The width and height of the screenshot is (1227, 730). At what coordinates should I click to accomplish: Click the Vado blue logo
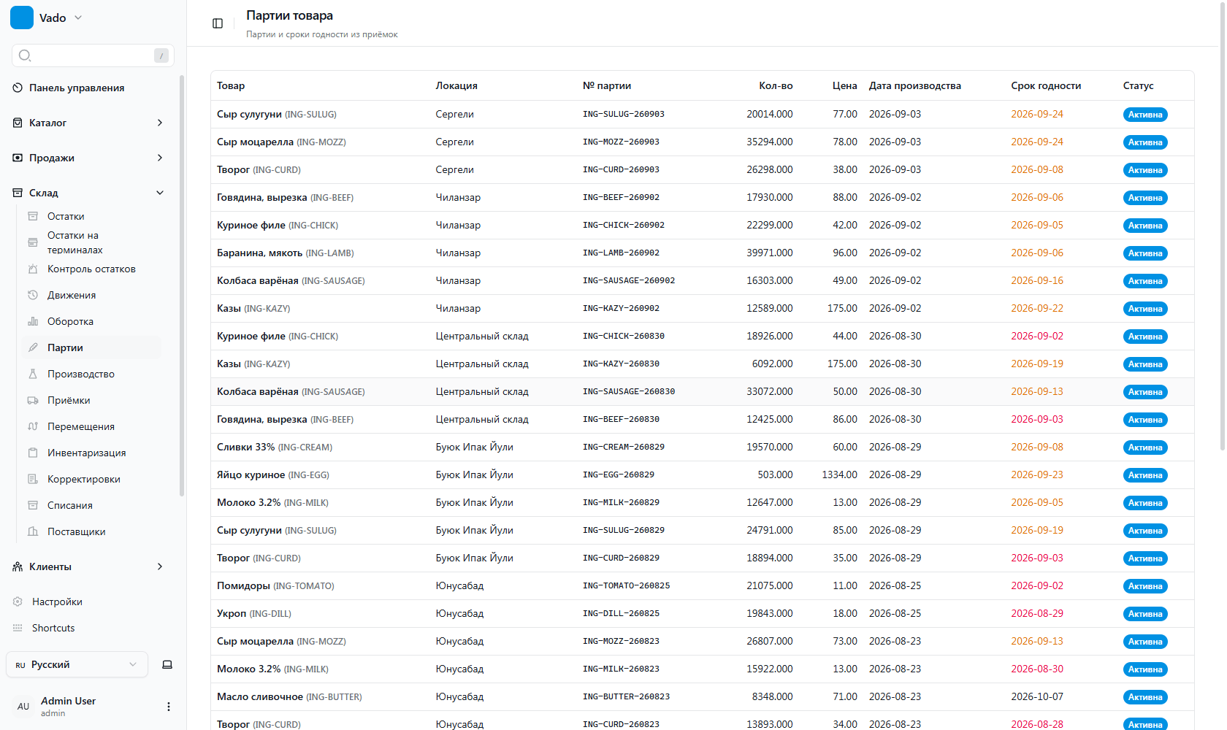22,18
